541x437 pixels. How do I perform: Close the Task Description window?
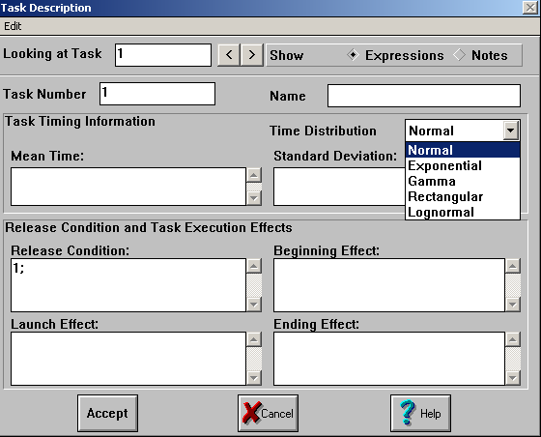pyautogui.click(x=530, y=7)
